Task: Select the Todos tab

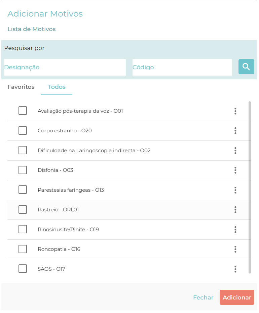Action: [57, 87]
